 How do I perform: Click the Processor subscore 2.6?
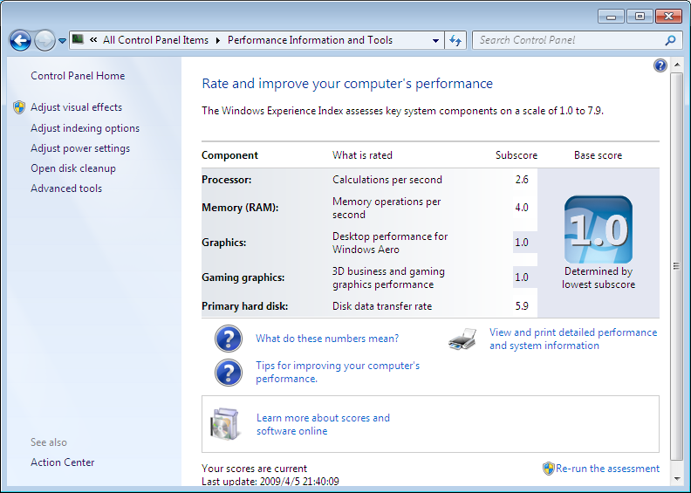(x=522, y=180)
